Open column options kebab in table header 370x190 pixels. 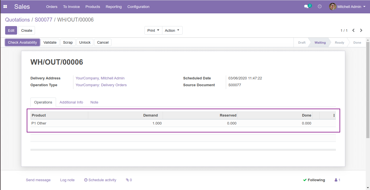pyautogui.click(x=334, y=115)
